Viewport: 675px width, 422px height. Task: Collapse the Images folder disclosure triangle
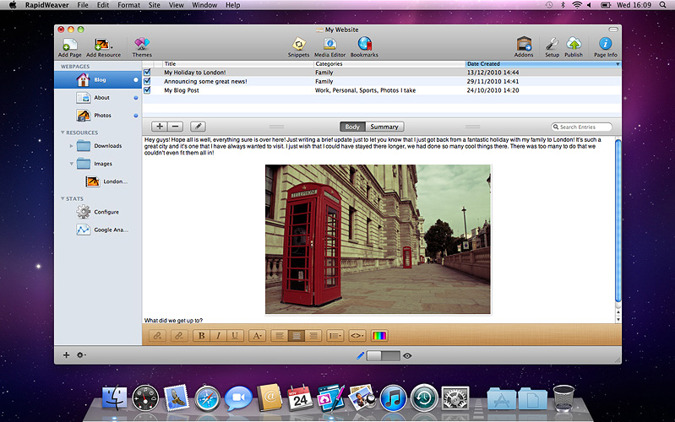click(72, 164)
